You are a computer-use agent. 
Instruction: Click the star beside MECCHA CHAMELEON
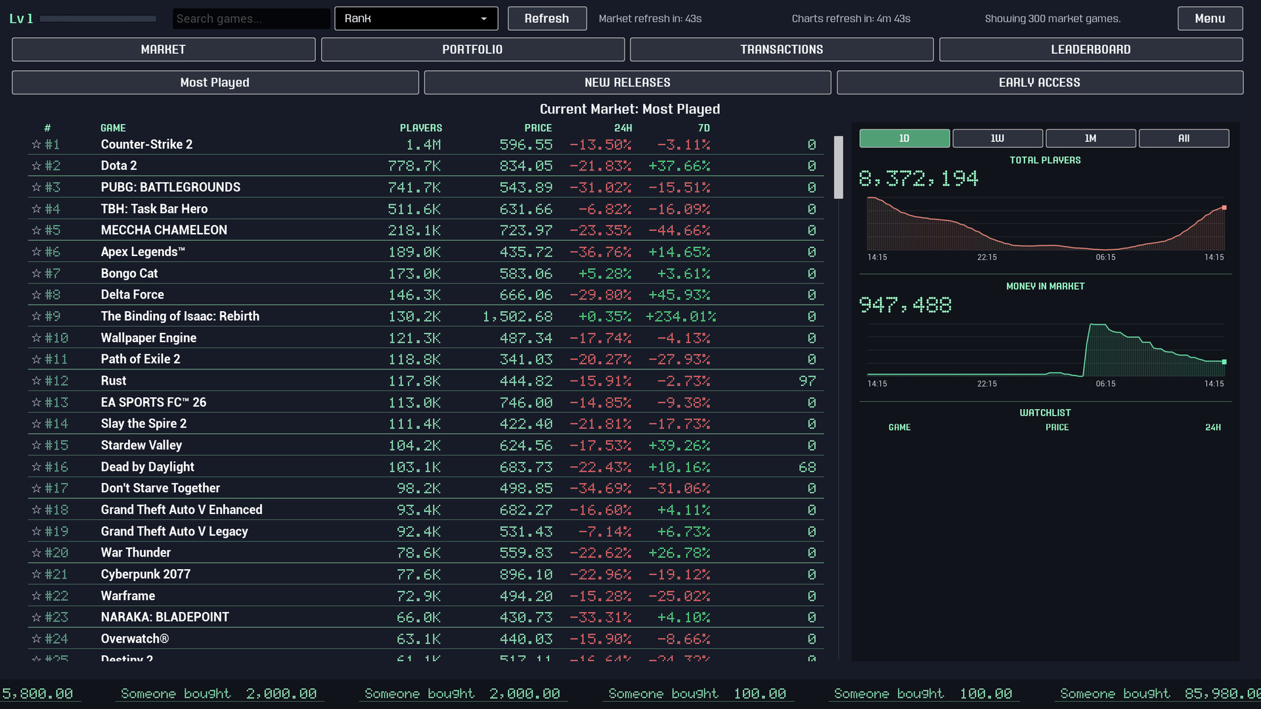tap(37, 230)
